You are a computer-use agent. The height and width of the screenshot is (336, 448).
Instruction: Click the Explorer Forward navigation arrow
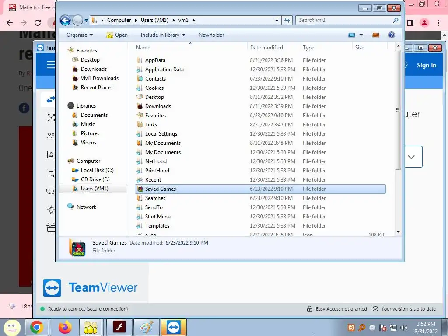77,20
